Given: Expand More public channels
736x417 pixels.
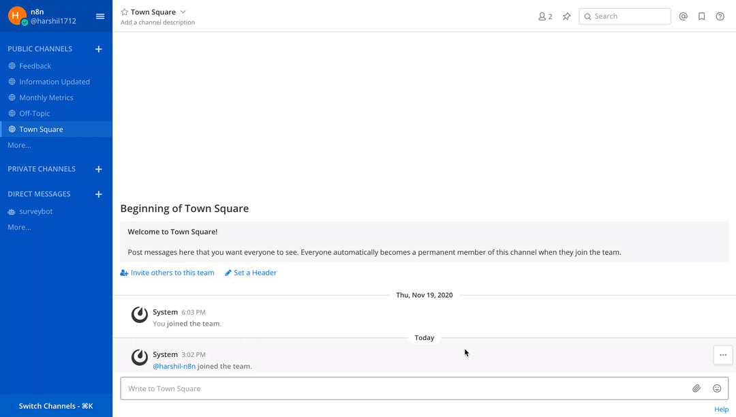Looking at the screenshot, I should [19, 145].
